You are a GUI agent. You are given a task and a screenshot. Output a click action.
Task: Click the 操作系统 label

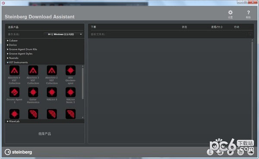pyautogui.click(x=14, y=34)
